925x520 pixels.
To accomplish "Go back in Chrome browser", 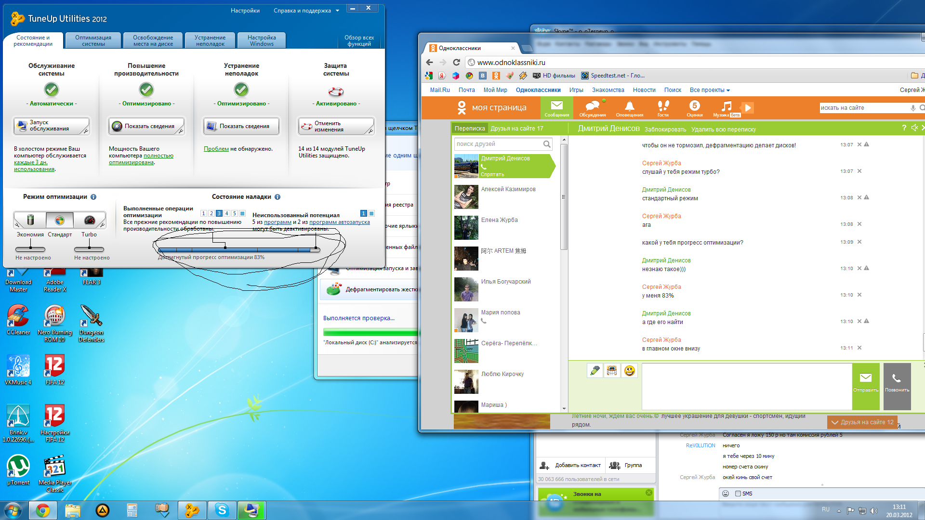I will coord(429,63).
